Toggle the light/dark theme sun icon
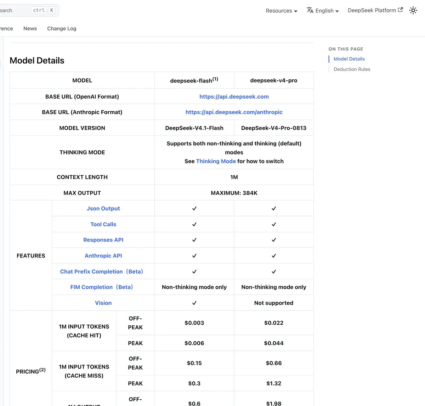 coord(413,11)
